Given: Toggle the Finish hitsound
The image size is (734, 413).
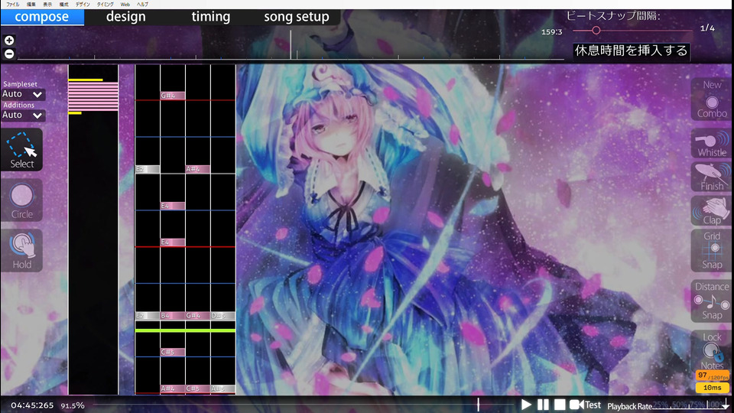Looking at the screenshot, I should pyautogui.click(x=712, y=177).
